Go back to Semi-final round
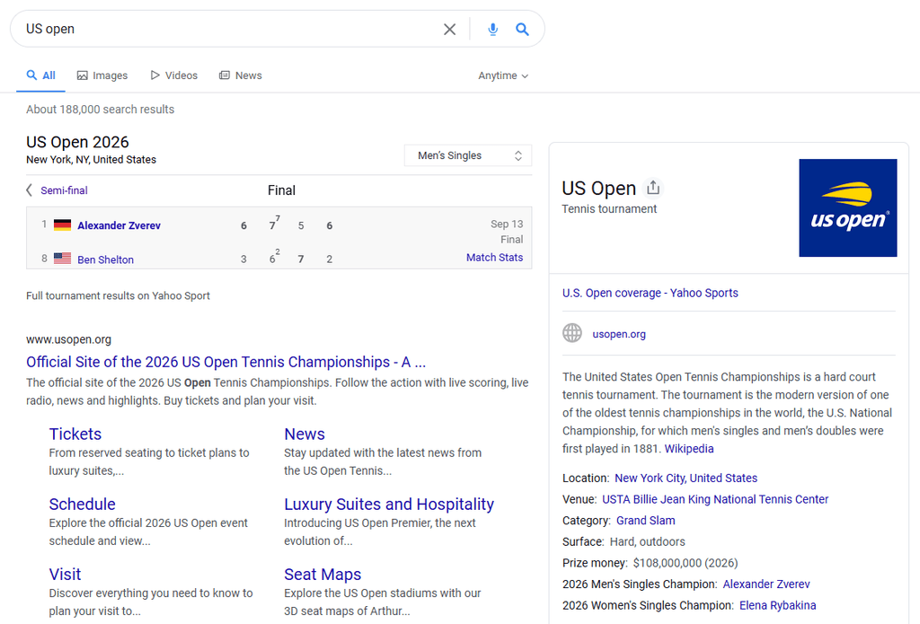 (x=57, y=190)
